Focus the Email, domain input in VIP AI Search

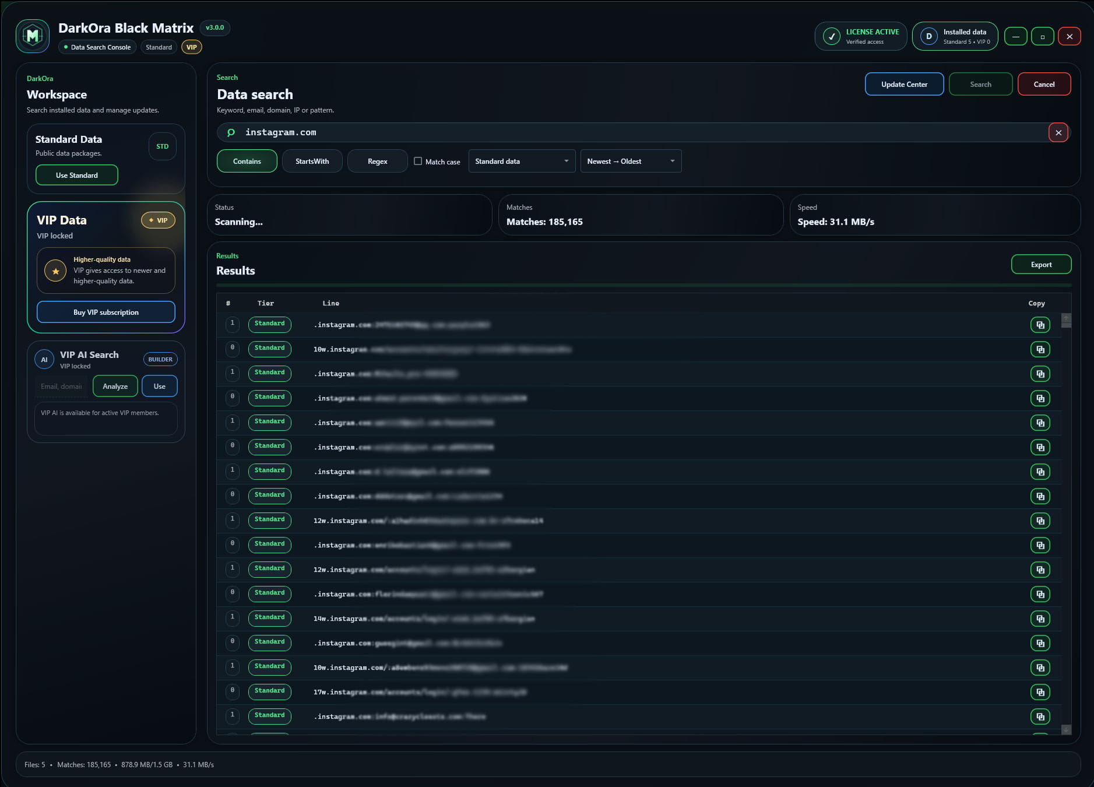point(61,386)
